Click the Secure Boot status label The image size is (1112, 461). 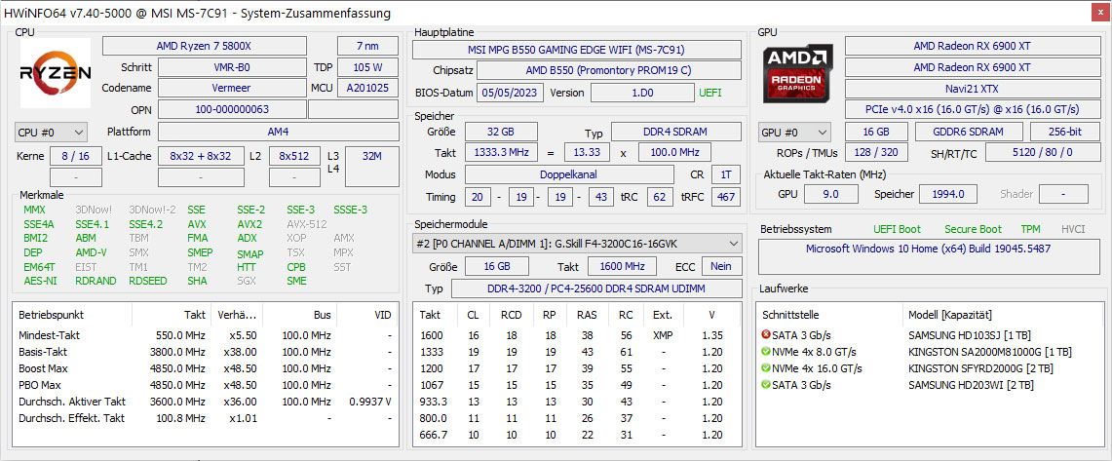[973, 229]
